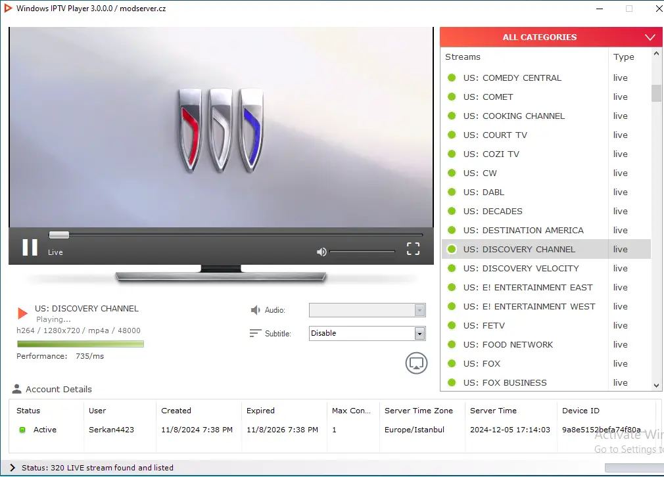The height and width of the screenshot is (477, 664).
Task: Expand the status bar arrow
Action: tap(12, 468)
